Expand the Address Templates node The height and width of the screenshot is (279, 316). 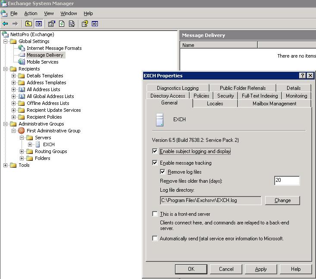click(x=13, y=83)
